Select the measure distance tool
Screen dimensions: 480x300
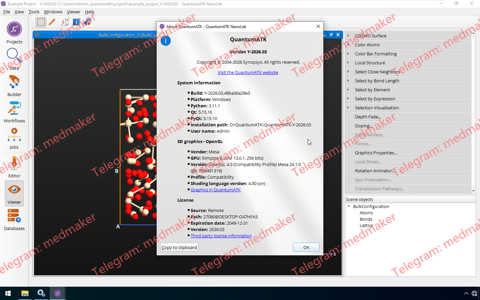52,22
